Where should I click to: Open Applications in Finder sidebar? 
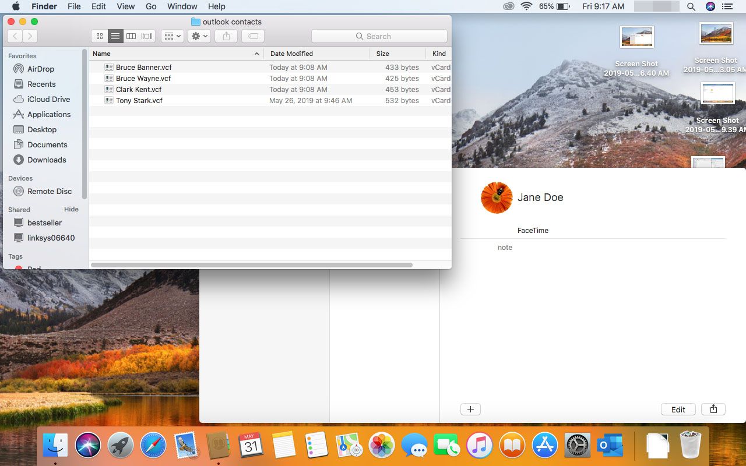pos(49,114)
